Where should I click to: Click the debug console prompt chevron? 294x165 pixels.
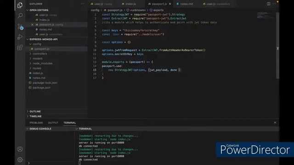coord(28,163)
